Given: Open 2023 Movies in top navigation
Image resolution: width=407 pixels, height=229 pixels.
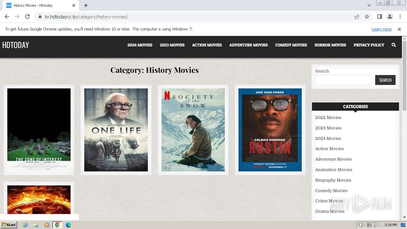Looking at the screenshot, I should [x=172, y=45].
